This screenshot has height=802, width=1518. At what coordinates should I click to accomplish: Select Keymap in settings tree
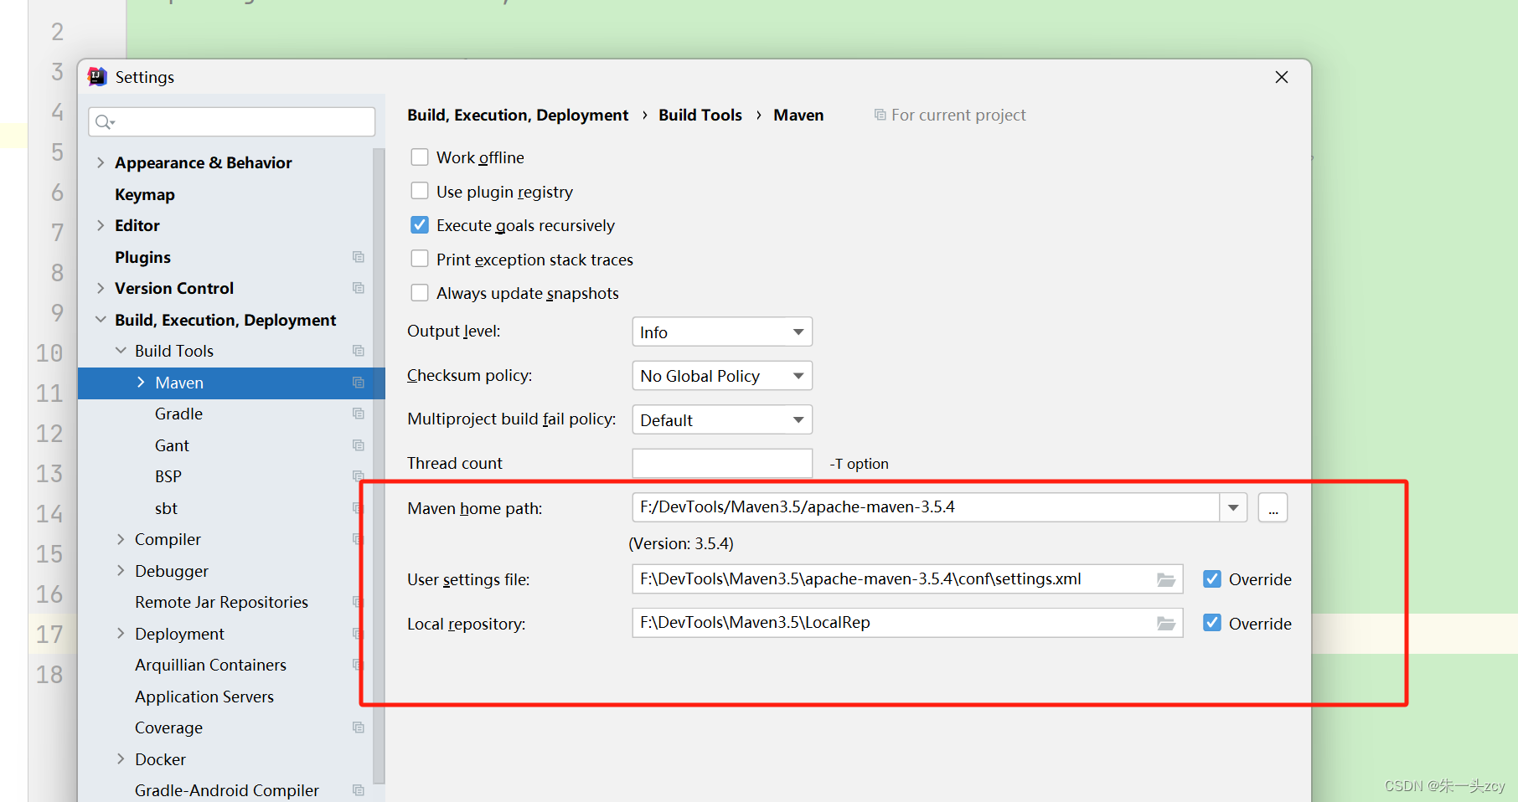click(145, 194)
